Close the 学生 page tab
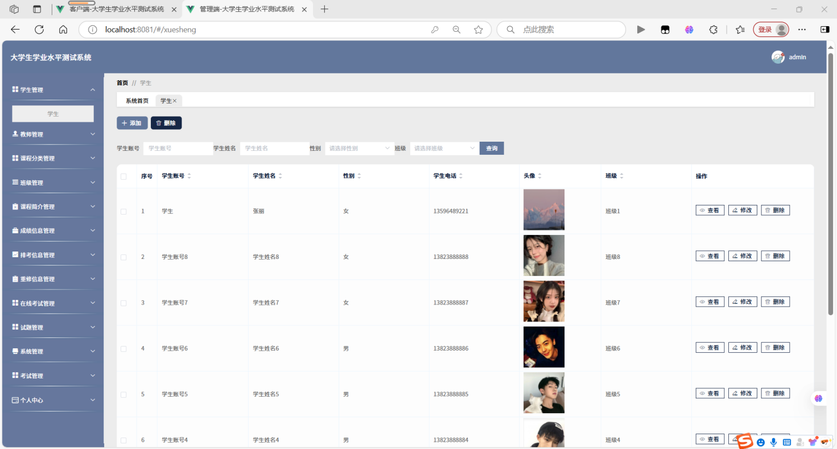837x449 pixels. click(175, 101)
